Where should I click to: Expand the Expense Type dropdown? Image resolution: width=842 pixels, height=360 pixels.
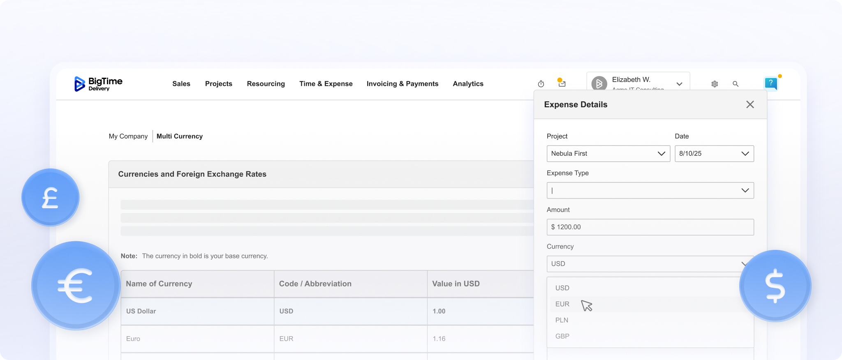point(650,191)
